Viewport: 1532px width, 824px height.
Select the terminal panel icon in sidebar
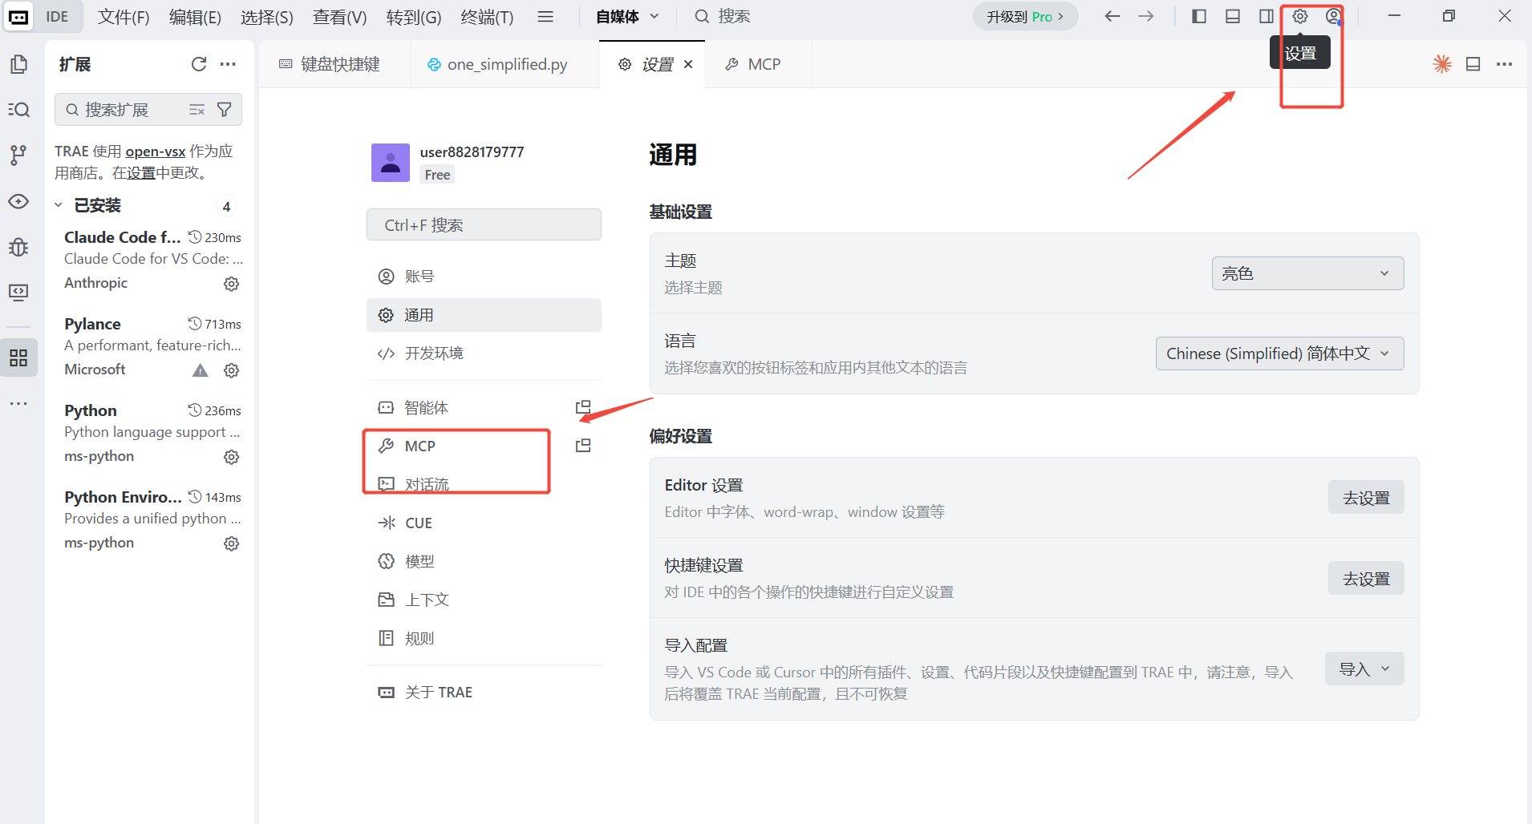(x=18, y=292)
